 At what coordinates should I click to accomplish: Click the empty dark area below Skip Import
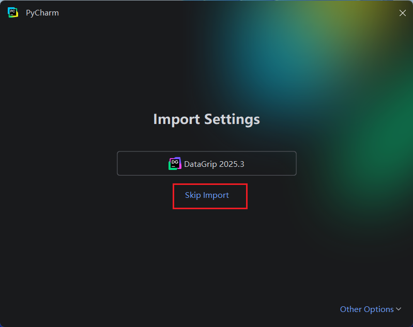pos(207,250)
